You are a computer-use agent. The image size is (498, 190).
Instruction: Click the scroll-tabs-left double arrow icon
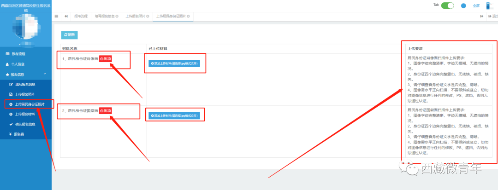[66, 16]
